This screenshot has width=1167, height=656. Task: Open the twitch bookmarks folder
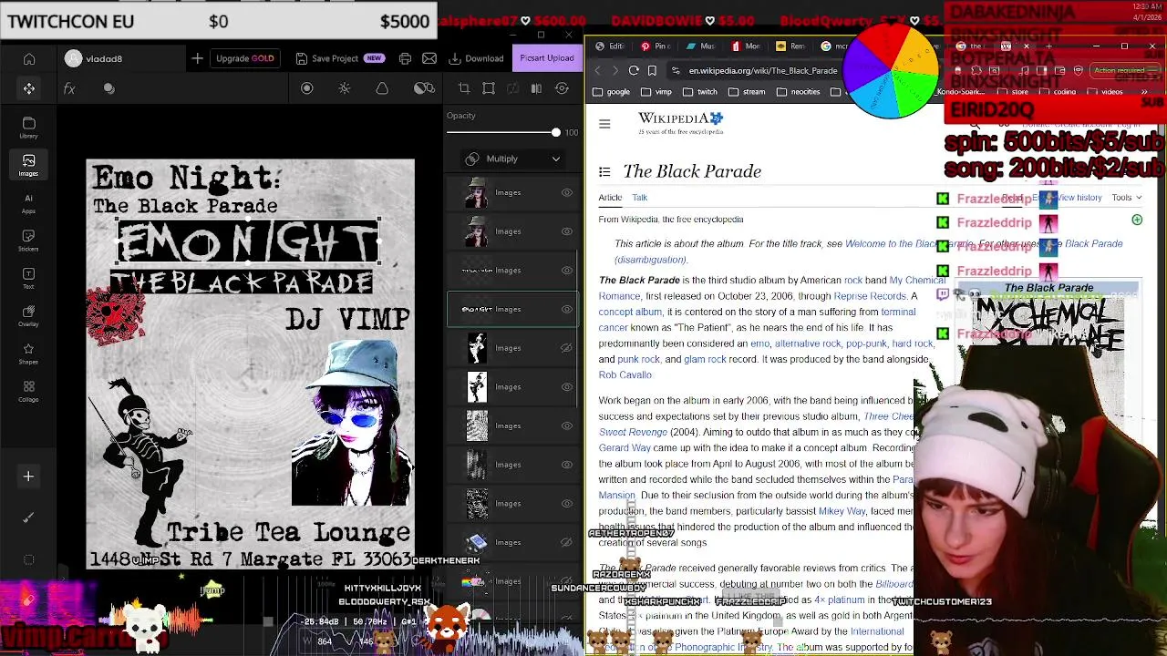[699, 92]
